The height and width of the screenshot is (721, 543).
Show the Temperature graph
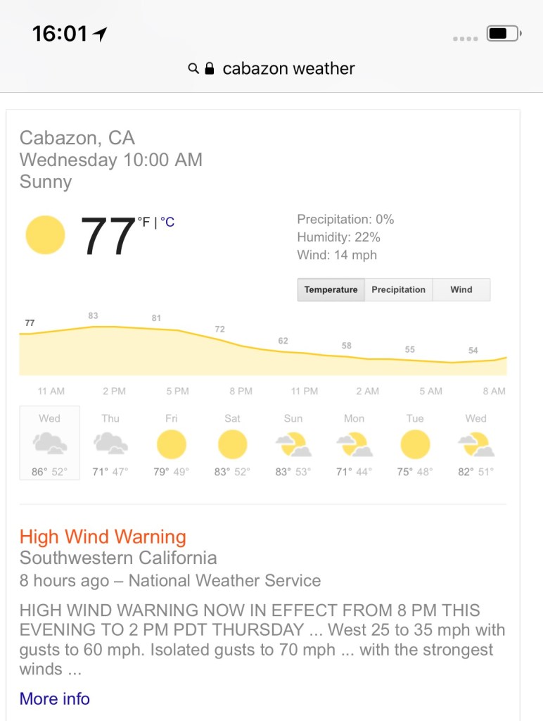point(331,289)
